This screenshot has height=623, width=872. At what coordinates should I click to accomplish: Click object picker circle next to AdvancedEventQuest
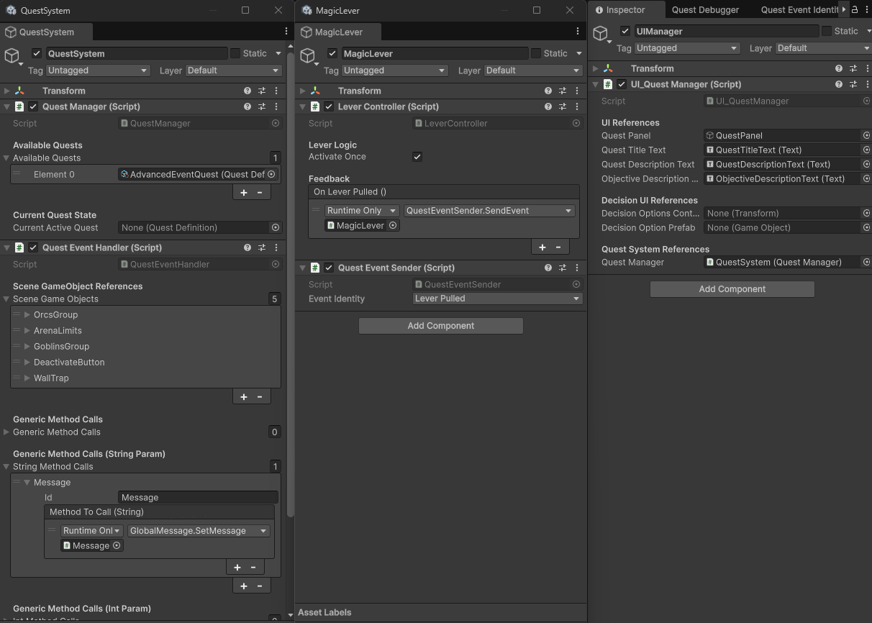pyautogui.click(x=271, y=174)
